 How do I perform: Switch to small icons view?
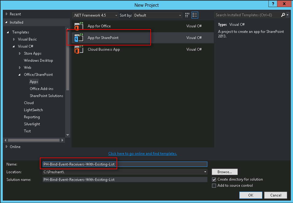pyautogui.click(x=187, y=15)
